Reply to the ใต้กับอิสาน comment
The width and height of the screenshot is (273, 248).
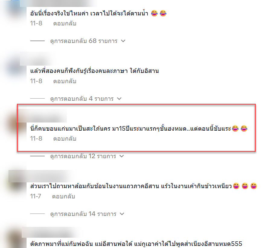[65, 81]
